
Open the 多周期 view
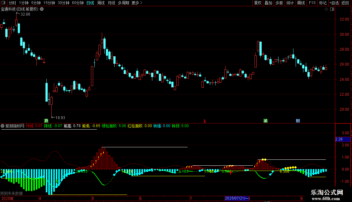pos(123,3)
